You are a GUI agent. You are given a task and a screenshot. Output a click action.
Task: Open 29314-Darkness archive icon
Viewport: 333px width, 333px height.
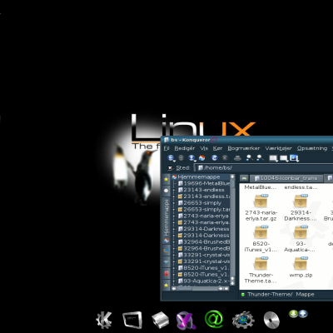click(x=301, y=208)
